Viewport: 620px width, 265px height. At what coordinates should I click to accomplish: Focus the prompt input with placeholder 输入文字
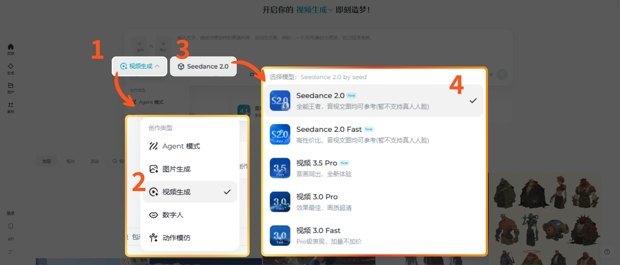[274, 38]
